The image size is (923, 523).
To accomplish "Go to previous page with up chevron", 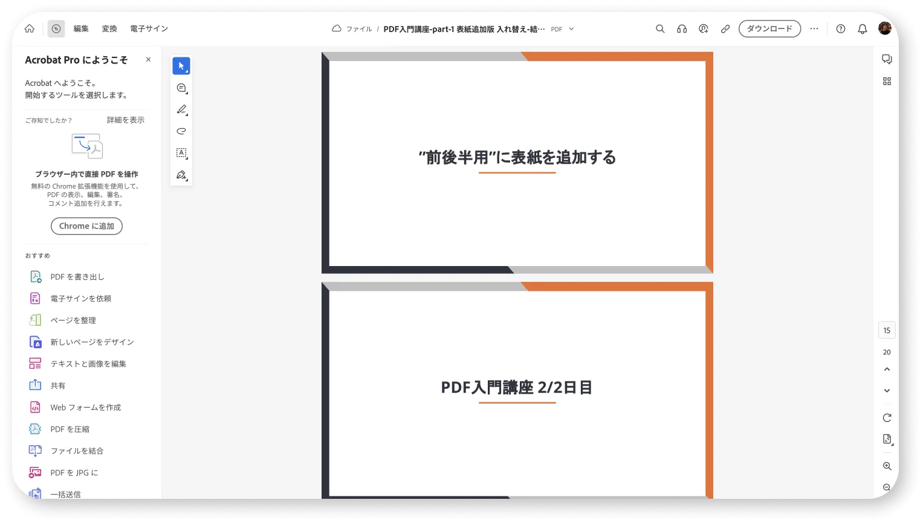I will (x=887, y=369).
